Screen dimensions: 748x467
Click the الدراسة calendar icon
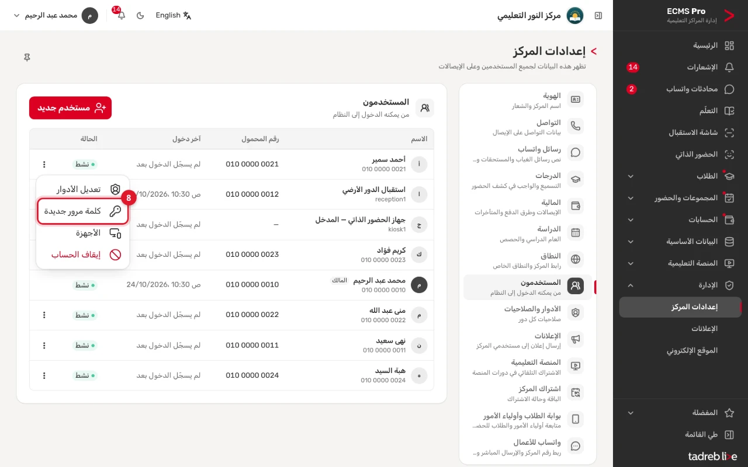(576, 233)
